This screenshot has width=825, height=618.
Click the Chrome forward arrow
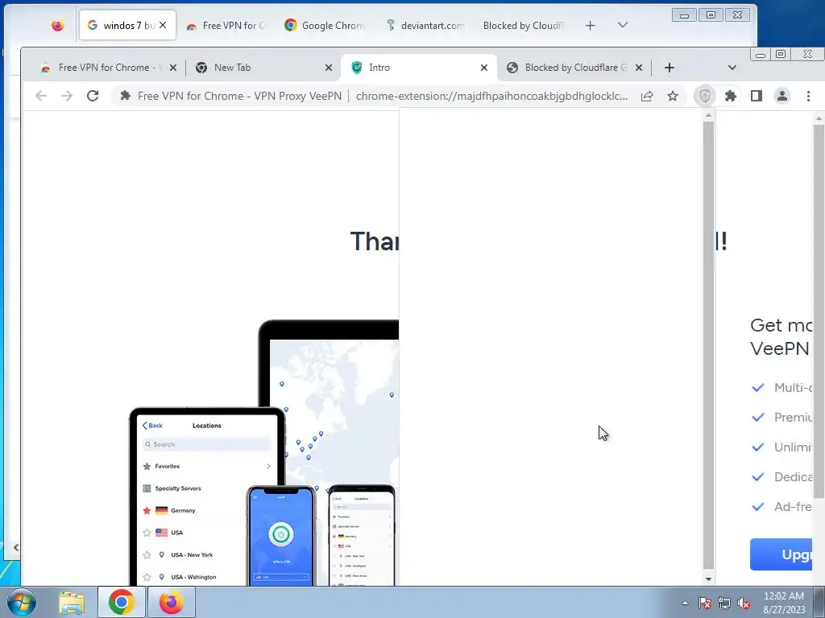pyautogui.click(x=67, y=96)
